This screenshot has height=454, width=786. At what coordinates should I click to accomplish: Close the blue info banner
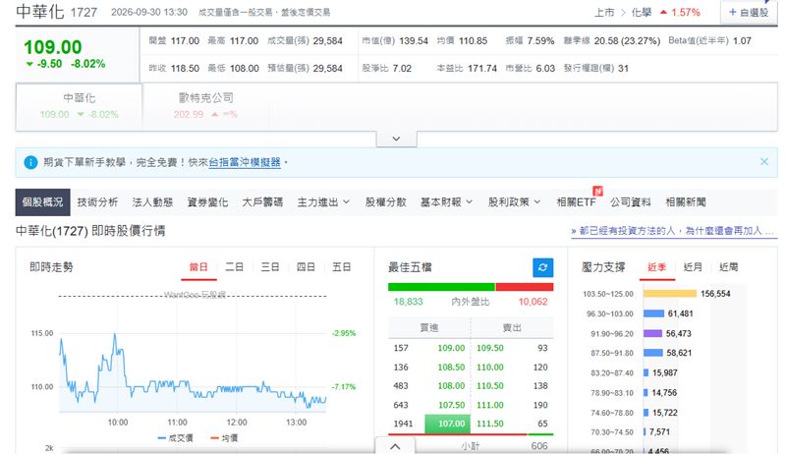coord(764,161)
